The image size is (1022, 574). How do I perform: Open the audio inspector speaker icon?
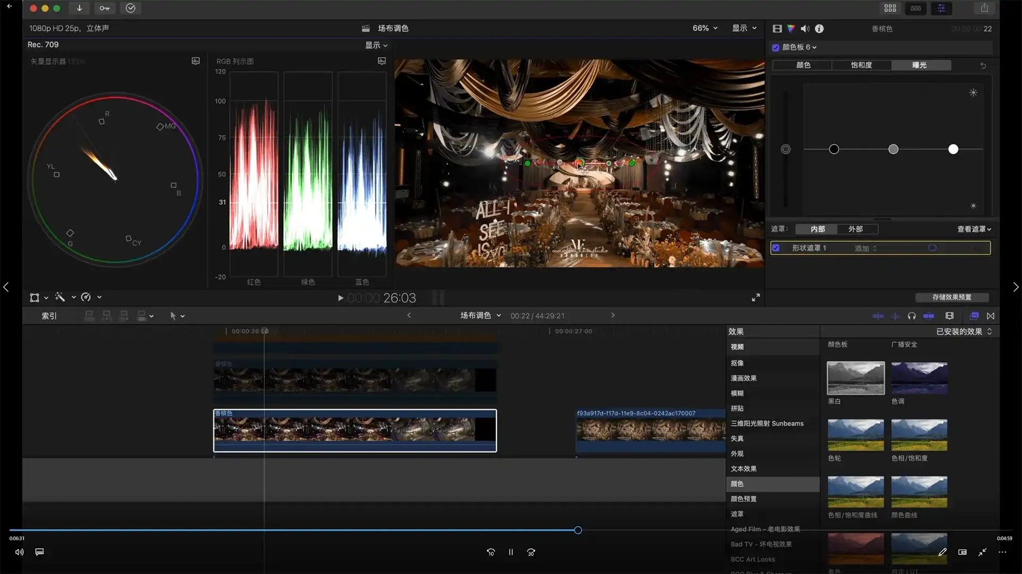pyautogui.click(x=805, y=29)
